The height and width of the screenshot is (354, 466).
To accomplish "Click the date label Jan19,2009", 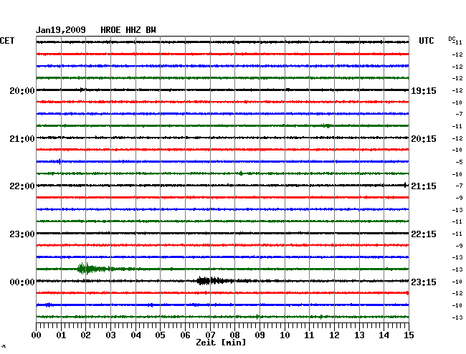I will click(61, 30).
